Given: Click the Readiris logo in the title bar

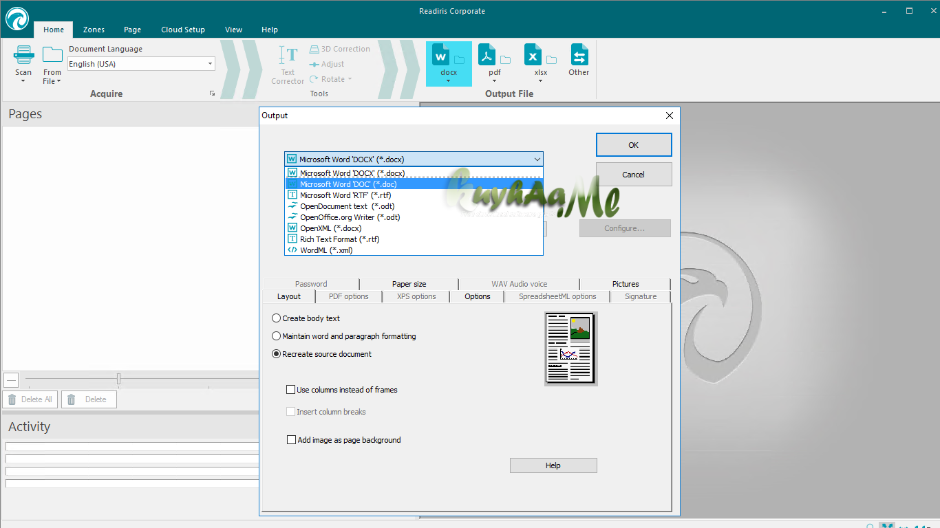Looking at the screenshot, I should pyautogui.click(x=17, y=19).
